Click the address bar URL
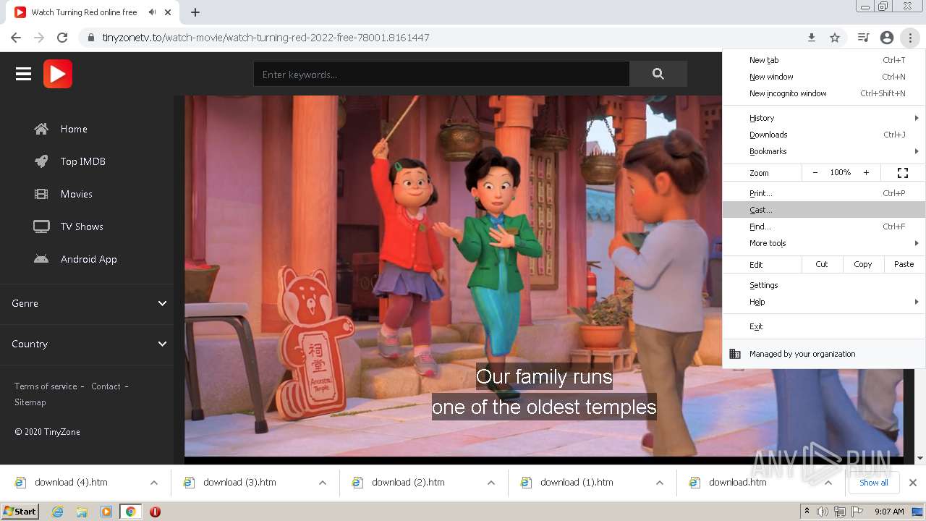The image size is (926, 521). [x=266, y=38]
